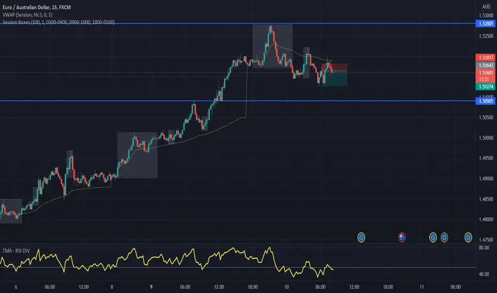
Task: Select the VWAP indicator legend entry
Action: coord(27,14)
